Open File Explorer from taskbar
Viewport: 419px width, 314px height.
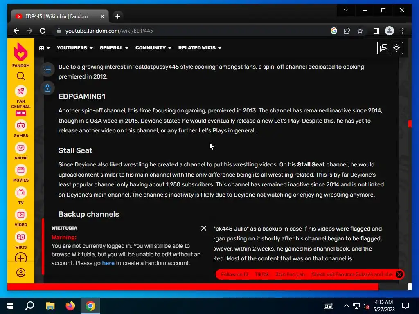tap(50, 306)
